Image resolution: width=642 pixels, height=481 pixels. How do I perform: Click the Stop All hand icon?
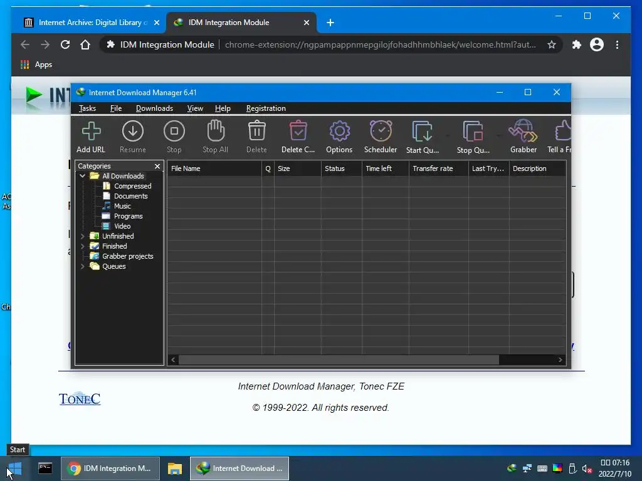pos(216,137)
